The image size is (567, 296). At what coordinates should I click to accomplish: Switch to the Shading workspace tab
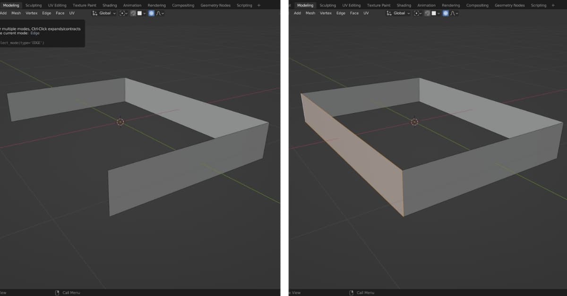(x=109, y=5)
